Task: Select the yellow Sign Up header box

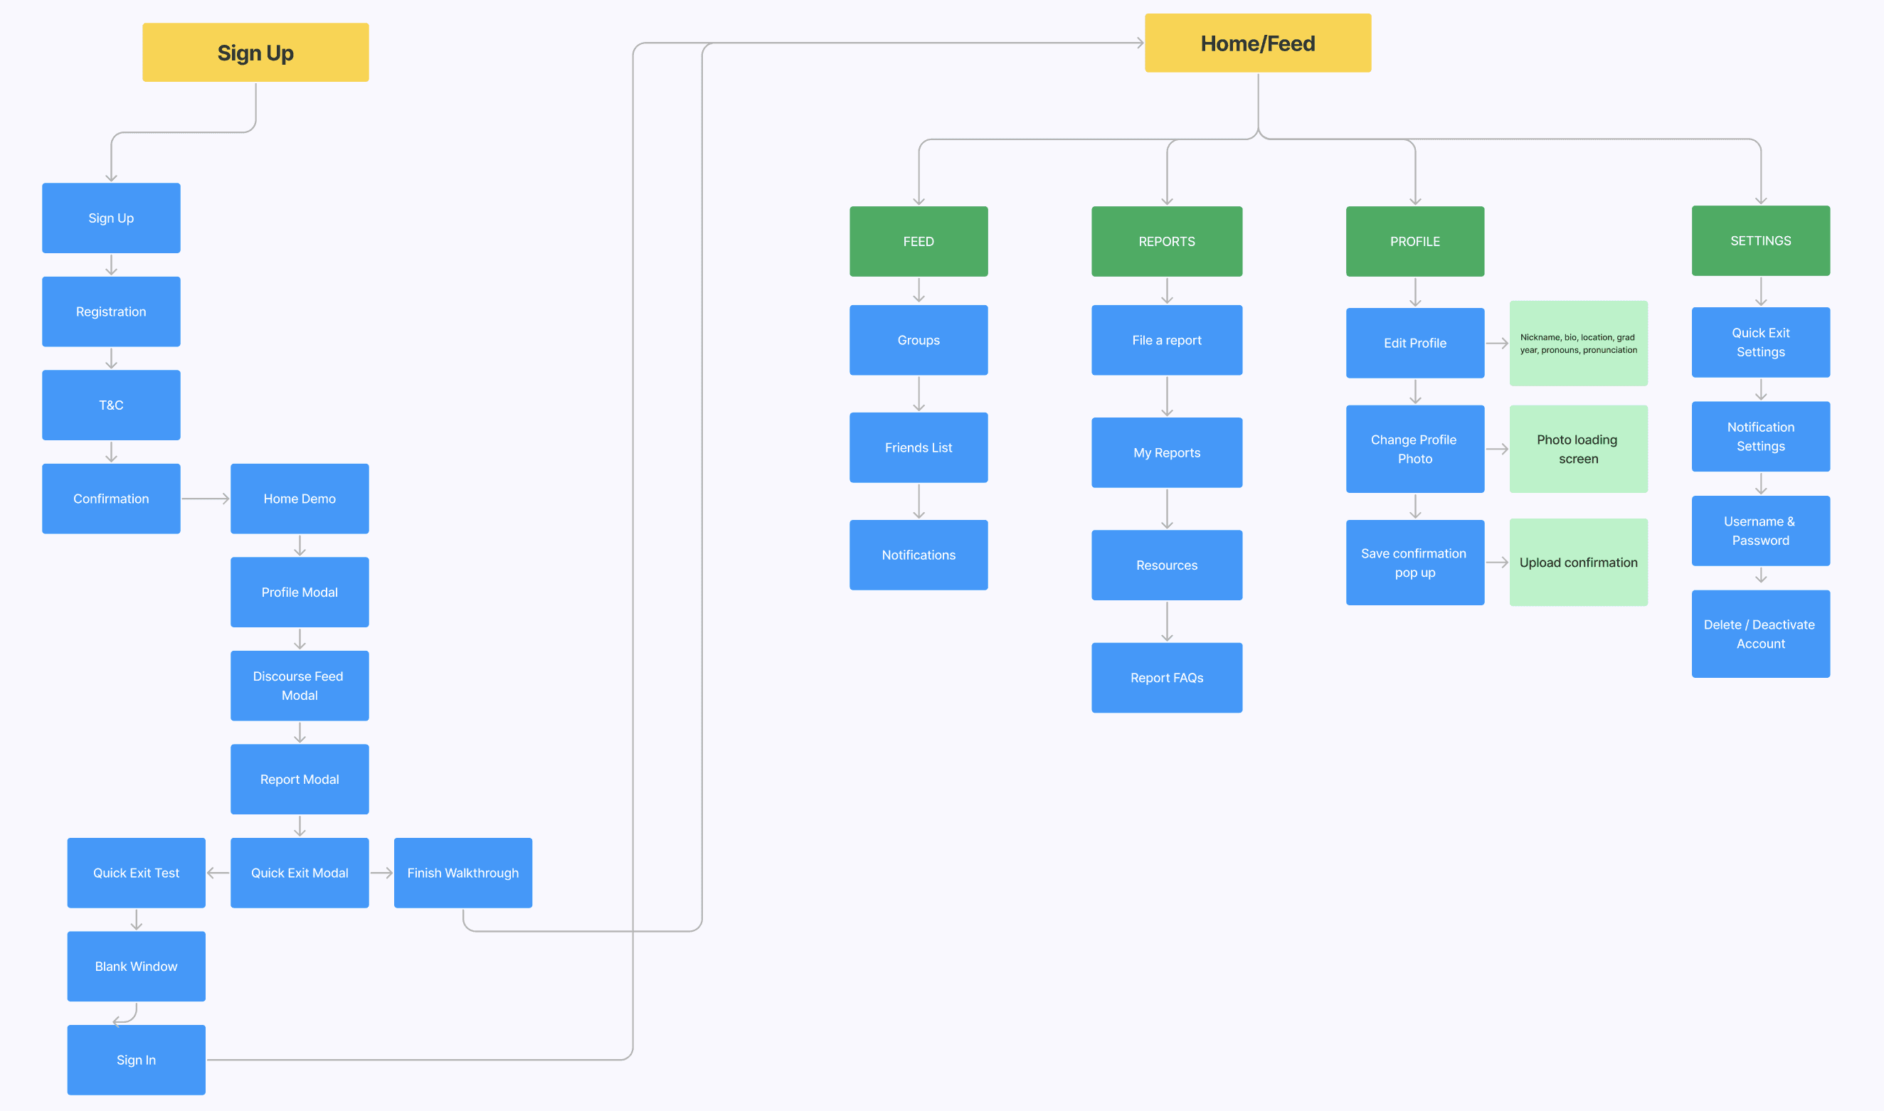Action: 255,53
